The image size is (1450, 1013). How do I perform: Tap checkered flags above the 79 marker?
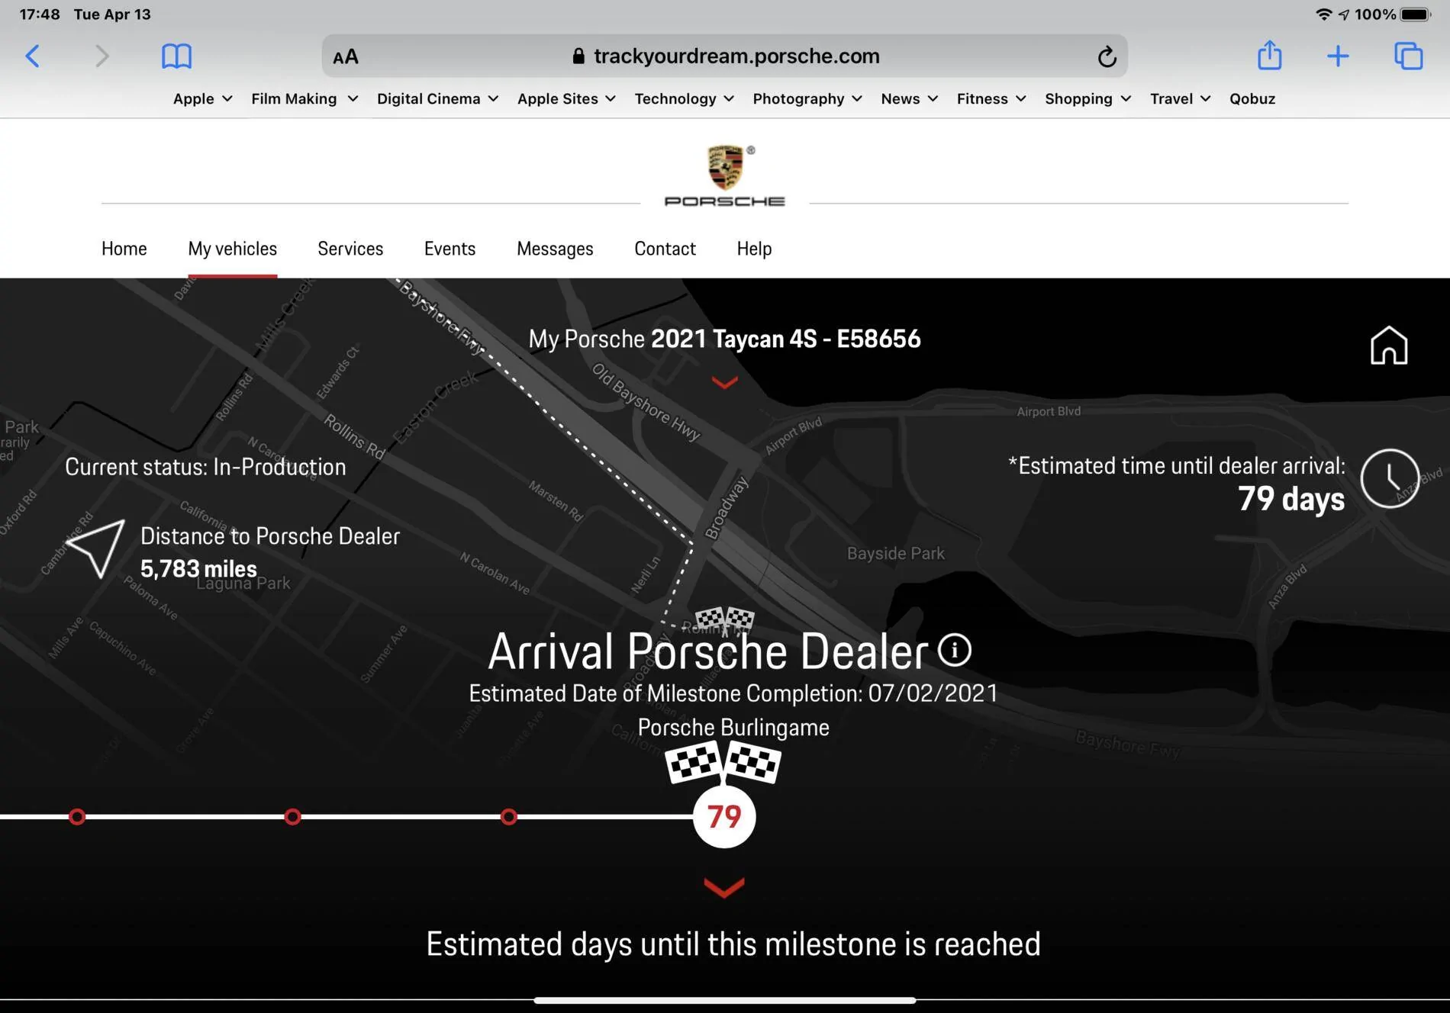click(x=723, y=762)
